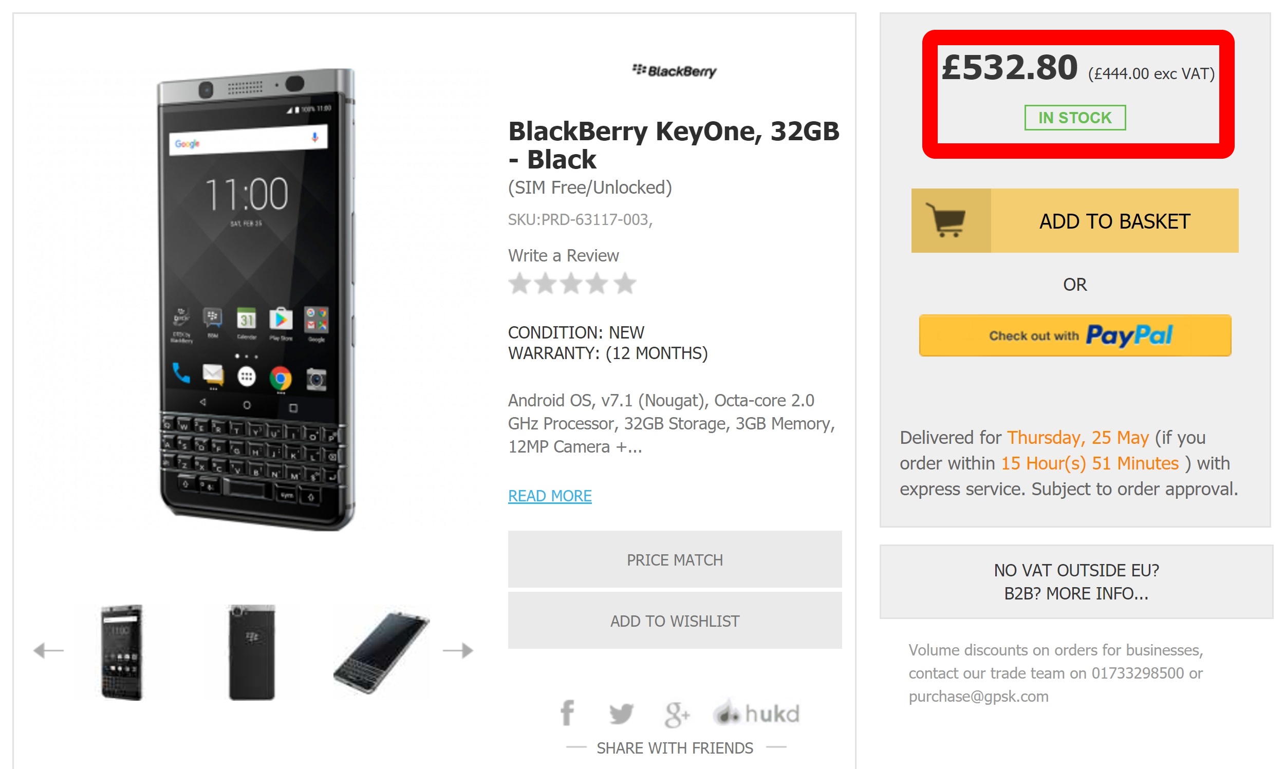Click the Price Match button
1284x769 pixels.
(674, 559)
